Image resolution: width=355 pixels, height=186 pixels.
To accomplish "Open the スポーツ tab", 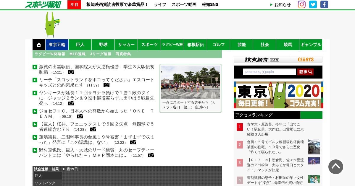I will [x=149, y=45].
